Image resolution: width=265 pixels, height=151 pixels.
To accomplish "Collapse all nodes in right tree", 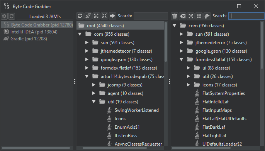I will click(x=199, y=16).
